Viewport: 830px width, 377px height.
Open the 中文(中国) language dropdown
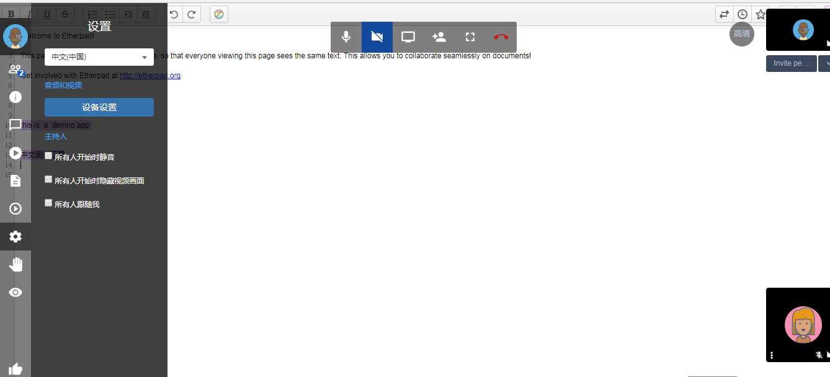(99, 57)
